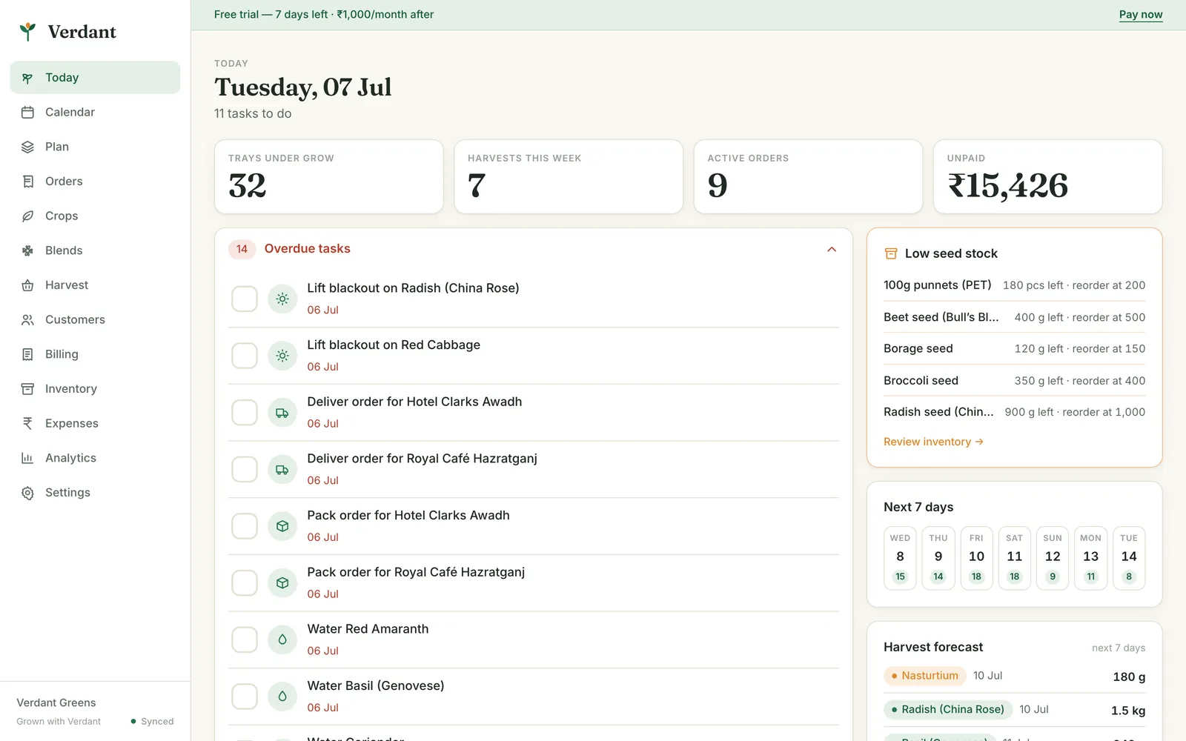Mark Deliver order for Hotel Clarks Awadh done
This screenshot has width=1186, height=741.
(x=245, y=413)
